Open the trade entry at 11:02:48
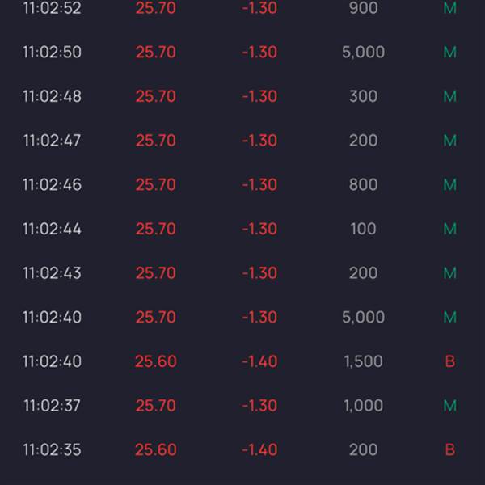485x485 pixels. pyautogui.click(x=242, y=96)
